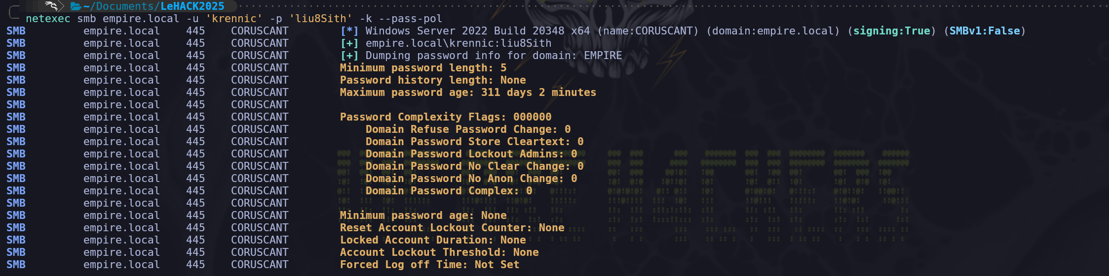Click the 'liu8Sith' password argument
The image size is (1109, 276).
(321, 19)
